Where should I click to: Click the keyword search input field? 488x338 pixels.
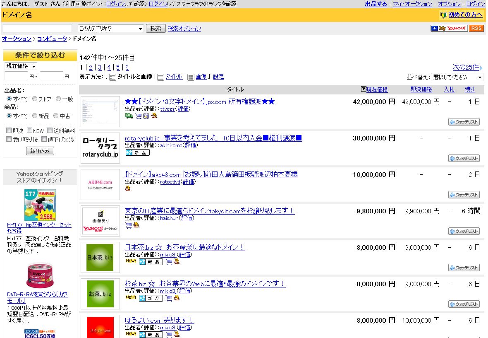(x=37, y=29)
